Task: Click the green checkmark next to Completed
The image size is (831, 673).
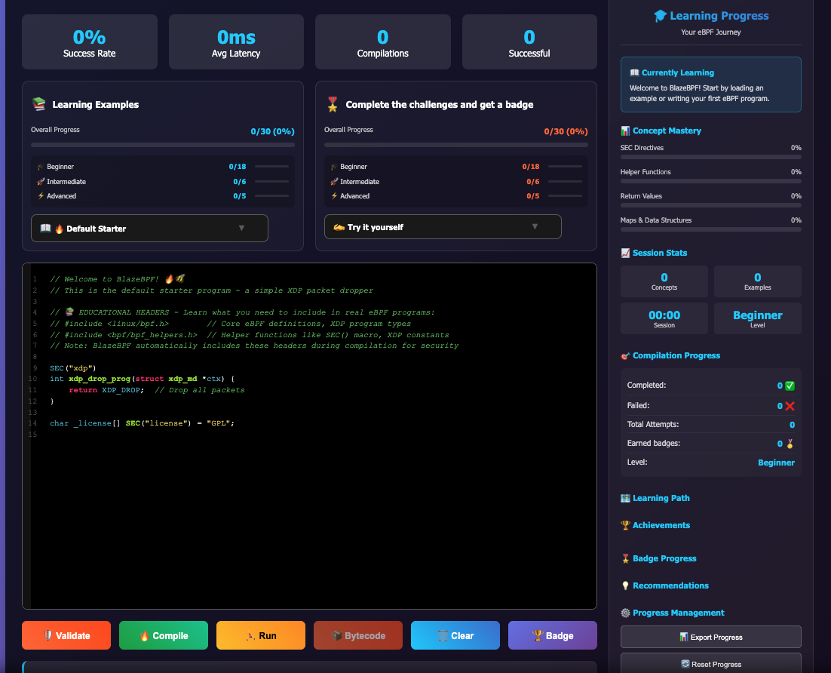Action: (x=790, y=386)
